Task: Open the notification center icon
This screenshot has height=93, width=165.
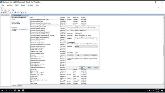Action: [162, 90]
